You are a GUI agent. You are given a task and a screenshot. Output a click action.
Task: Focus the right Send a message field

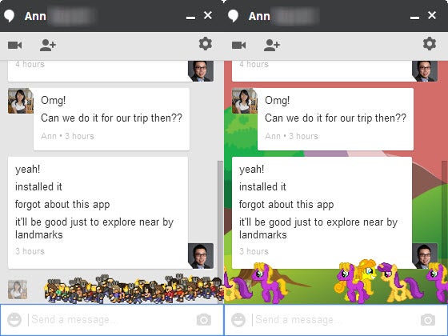pyautogui.click(x=335, y=320)
